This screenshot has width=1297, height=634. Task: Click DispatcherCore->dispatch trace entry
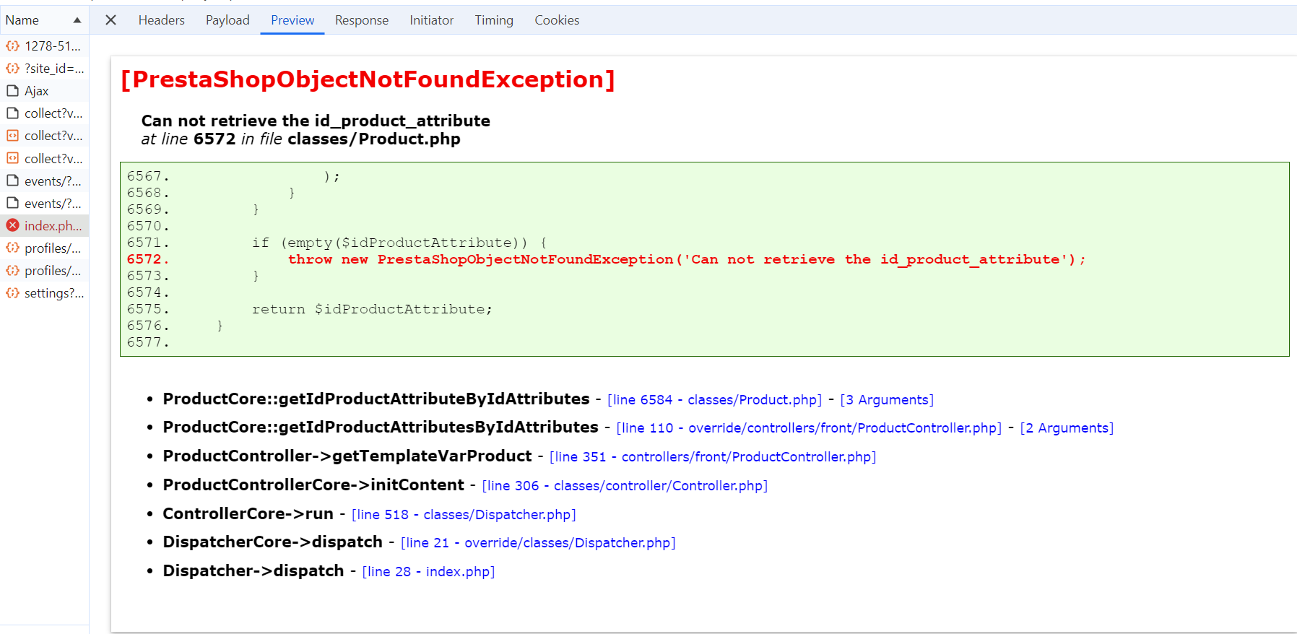(x=273, y=542)
